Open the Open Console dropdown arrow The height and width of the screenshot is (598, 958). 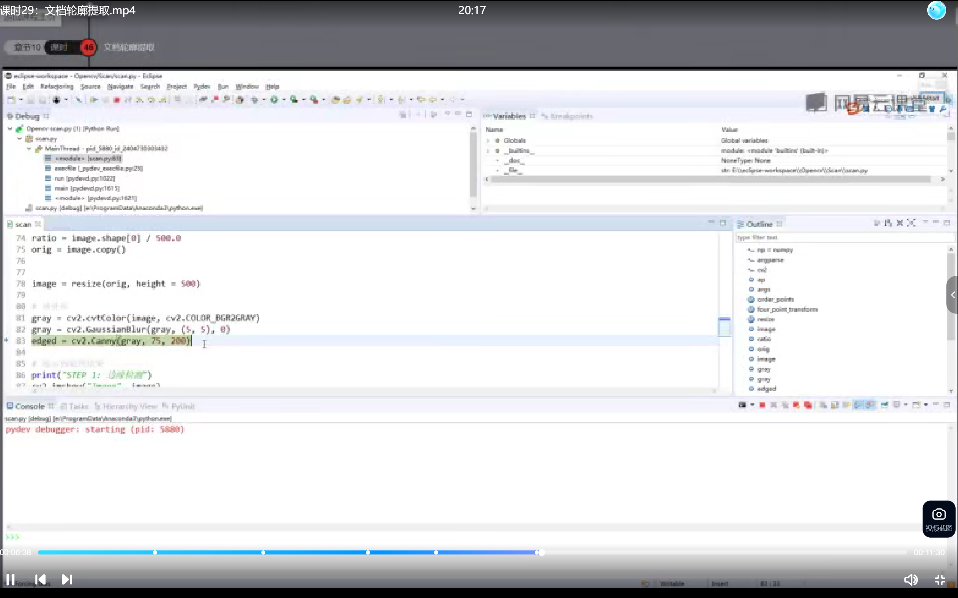click(x=926, y=405)
